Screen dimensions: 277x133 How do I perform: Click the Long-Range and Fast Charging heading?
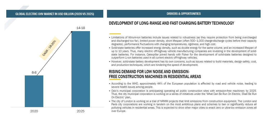pos(171,23)
